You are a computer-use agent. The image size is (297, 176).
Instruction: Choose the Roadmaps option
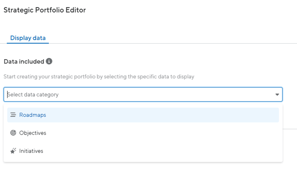[x=143, y=115]
